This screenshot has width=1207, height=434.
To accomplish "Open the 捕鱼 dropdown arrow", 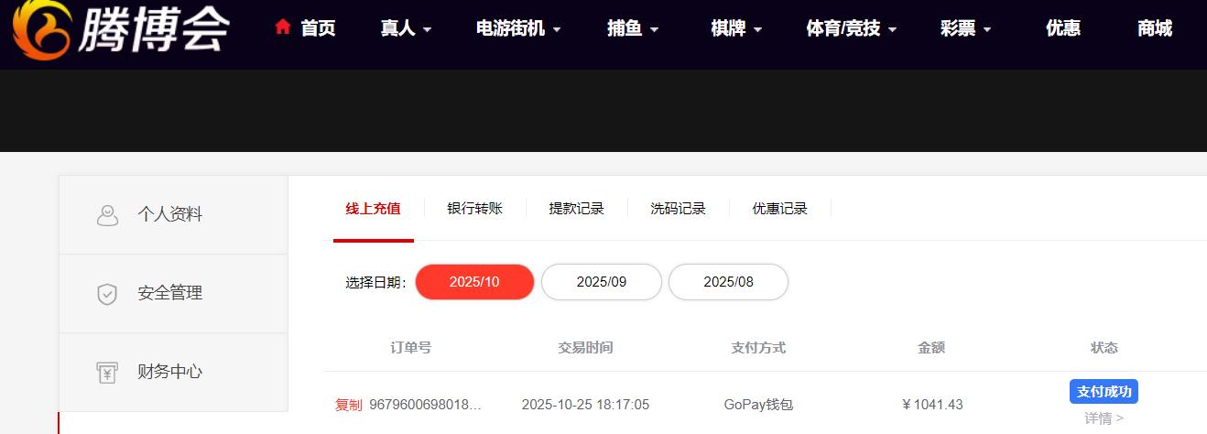I will coord(655,29).
